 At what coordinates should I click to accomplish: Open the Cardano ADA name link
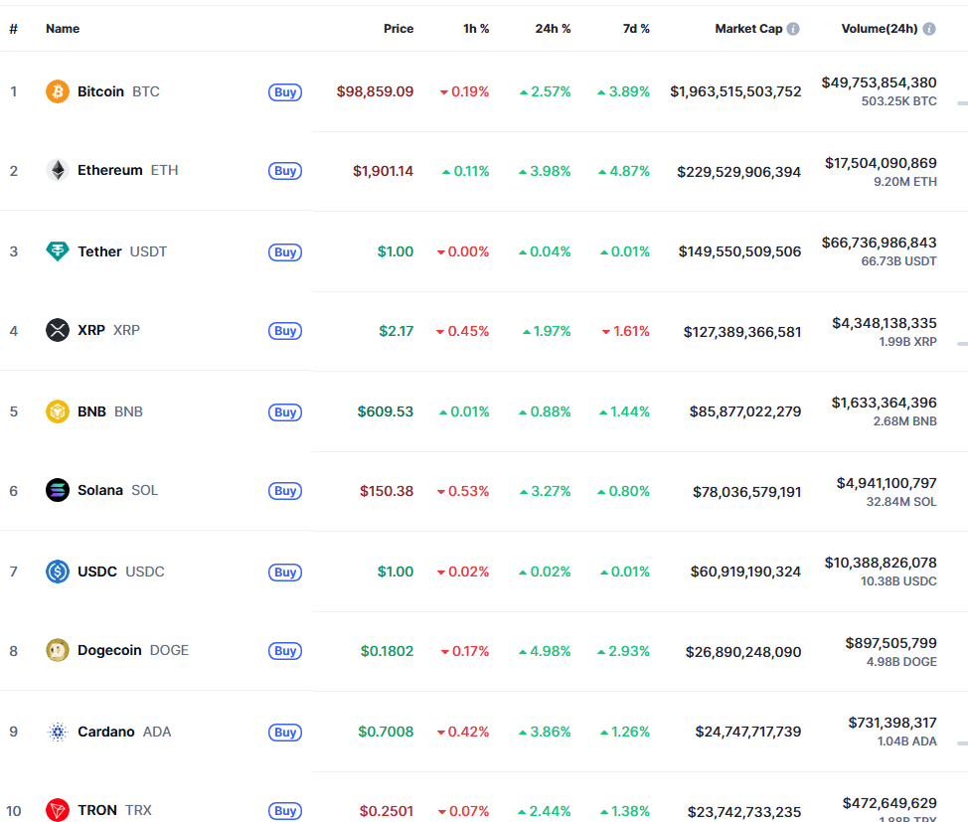tap(124, 732)
